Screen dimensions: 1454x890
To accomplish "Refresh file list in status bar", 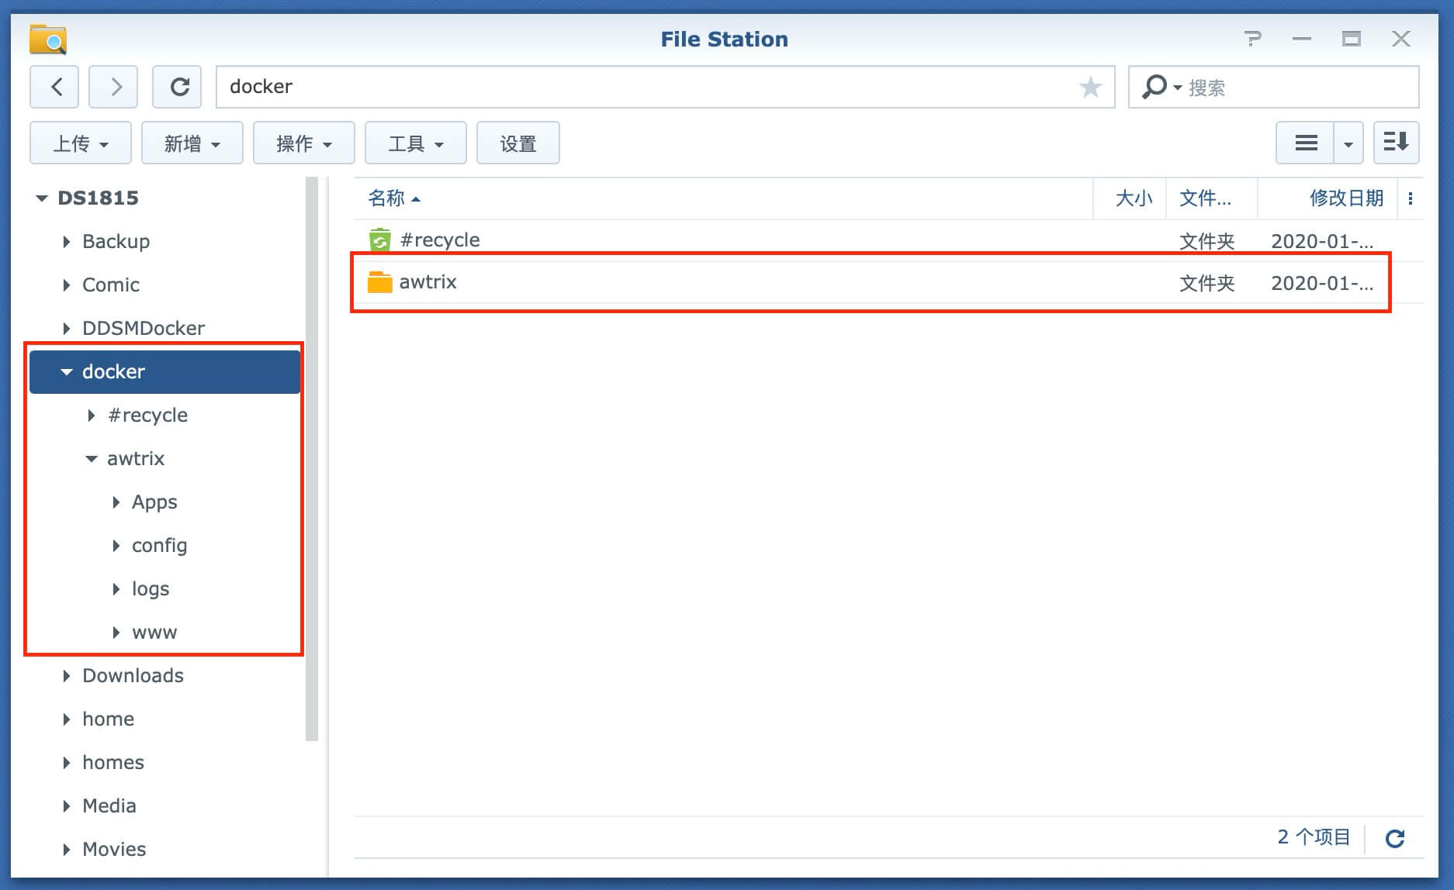I will pyautogui.click(x=1395, y=838).
